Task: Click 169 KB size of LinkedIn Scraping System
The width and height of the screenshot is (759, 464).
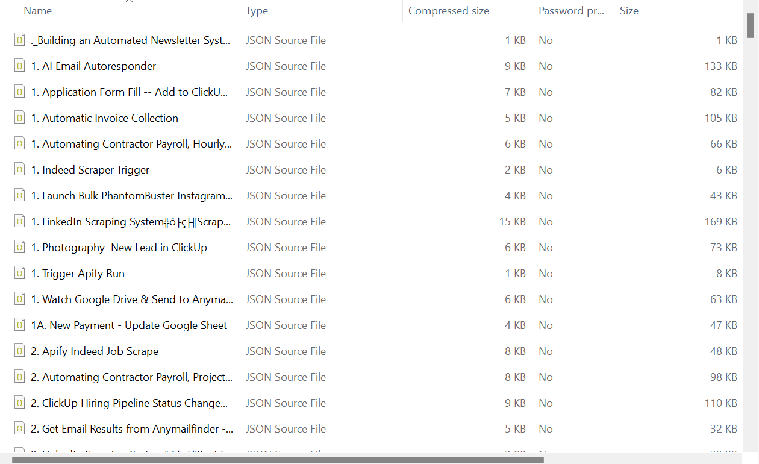Action: [x=721, y=222]
